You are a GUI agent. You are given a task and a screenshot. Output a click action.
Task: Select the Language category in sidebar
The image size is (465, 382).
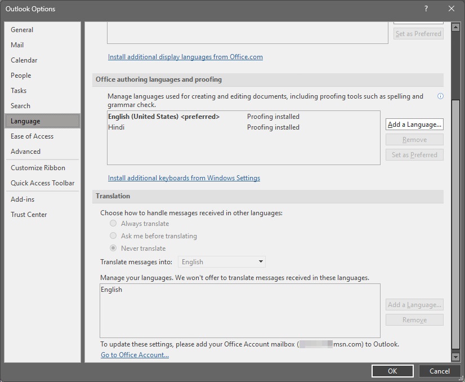coord(42,121)
